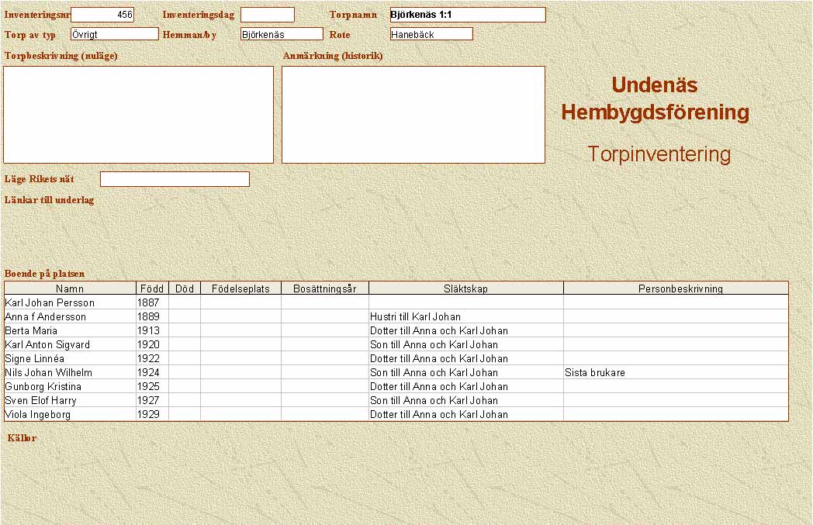Click the Född column header

152,288
